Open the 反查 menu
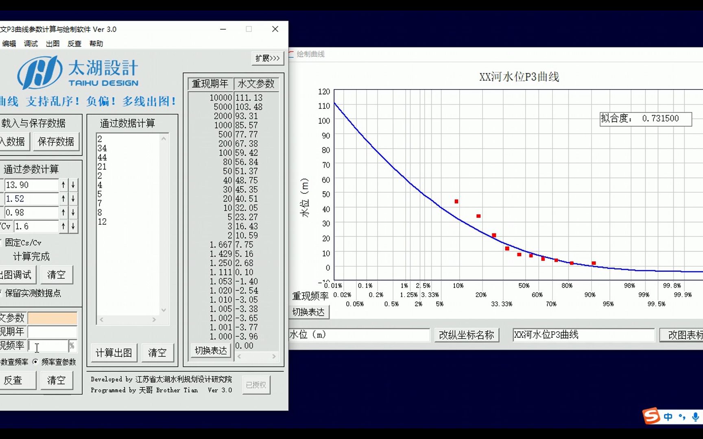This screenshot has width=703, height=439. coord(74,43)
